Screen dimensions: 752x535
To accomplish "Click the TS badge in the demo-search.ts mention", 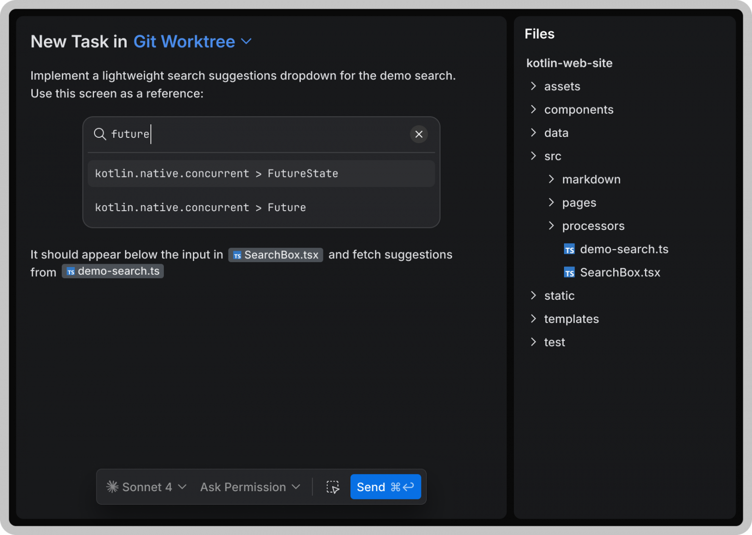I will tap(70, 271).
